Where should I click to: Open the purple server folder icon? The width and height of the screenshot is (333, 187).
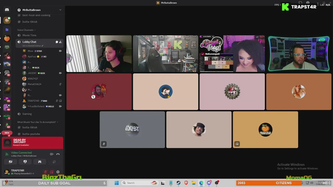click(7, 30)
